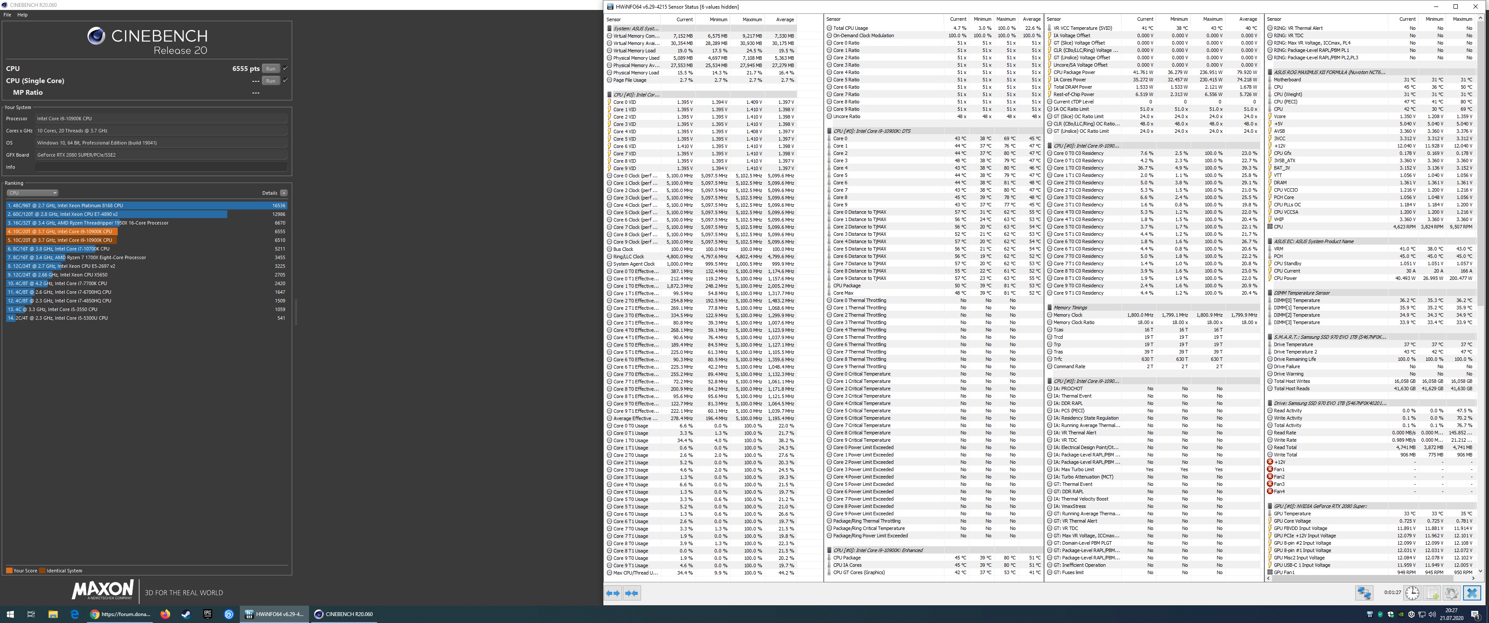The width and height of the screenshot is (1489, 623).
Task: Open HWiNFO remote network monitoring button
Action: (1364, 592)
